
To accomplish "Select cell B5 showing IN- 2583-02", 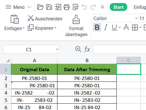I will coord(87,100).
